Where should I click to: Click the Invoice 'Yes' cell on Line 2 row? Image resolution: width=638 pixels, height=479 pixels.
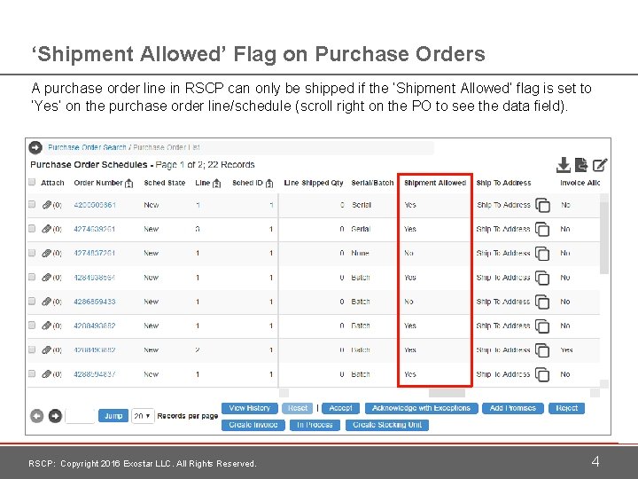(566, 350)
